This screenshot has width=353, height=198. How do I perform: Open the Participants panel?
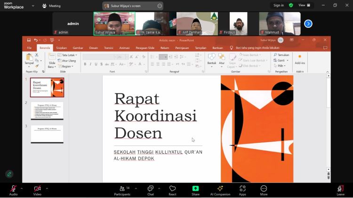(x=122, y=189)
